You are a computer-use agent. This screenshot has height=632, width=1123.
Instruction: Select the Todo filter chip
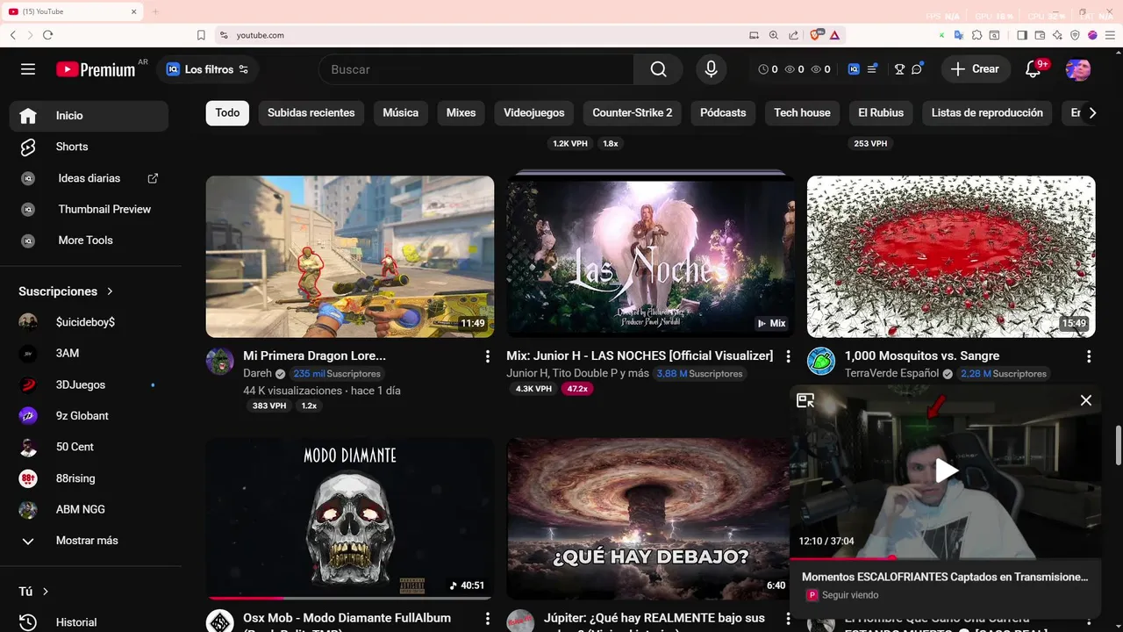(x=228, y=112)
